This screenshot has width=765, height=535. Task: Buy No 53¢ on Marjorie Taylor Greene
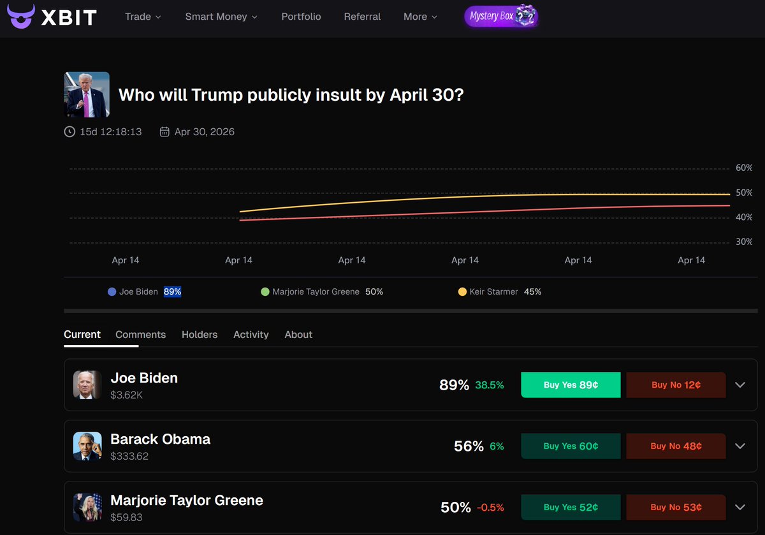676,507
